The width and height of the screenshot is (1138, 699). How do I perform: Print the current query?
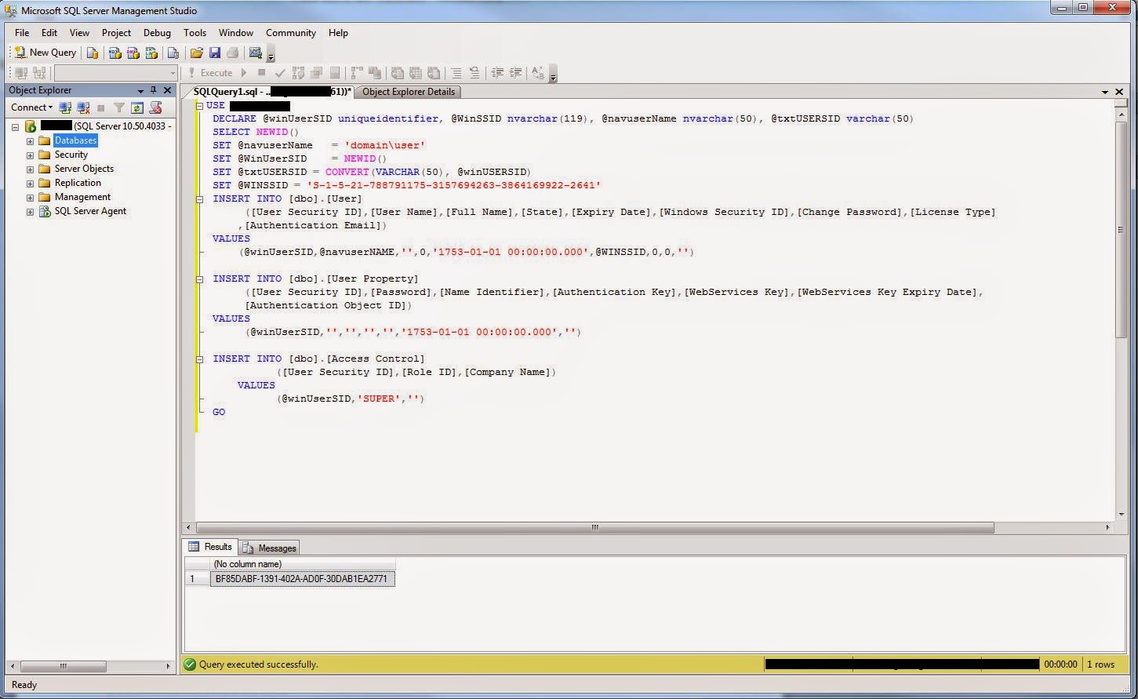233,53
